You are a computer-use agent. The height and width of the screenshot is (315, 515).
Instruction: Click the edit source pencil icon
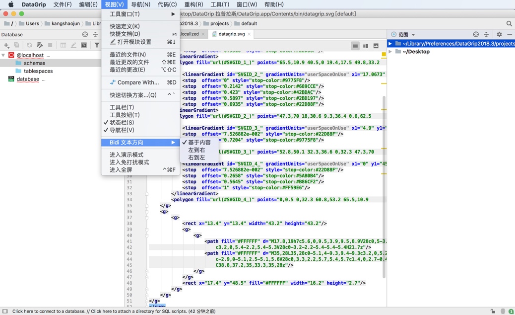tap(73, 45)
